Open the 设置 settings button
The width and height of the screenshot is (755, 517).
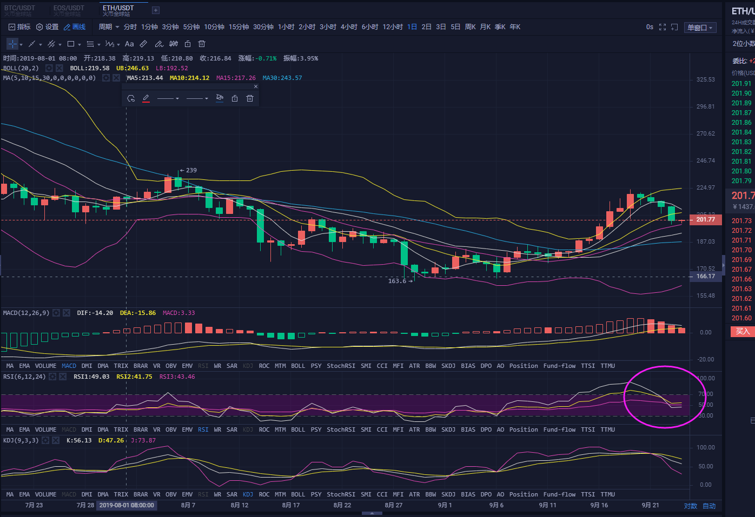(47, 27)
